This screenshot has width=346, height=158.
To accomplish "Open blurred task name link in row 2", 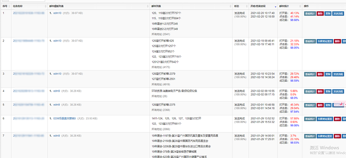I will click(29, 41).
